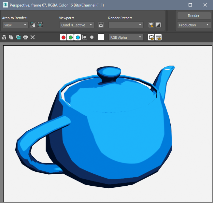Toggle the viewport lock icon
Screen dimensions: 213x203
pyautogui.click(x=101, y=25)
